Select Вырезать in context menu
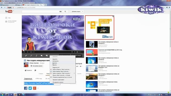 coord(63,59)
